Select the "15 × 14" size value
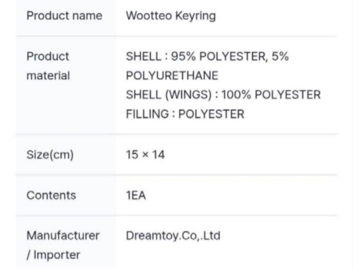353x269 pixels. pyautogui.click(x=145, y=155)
